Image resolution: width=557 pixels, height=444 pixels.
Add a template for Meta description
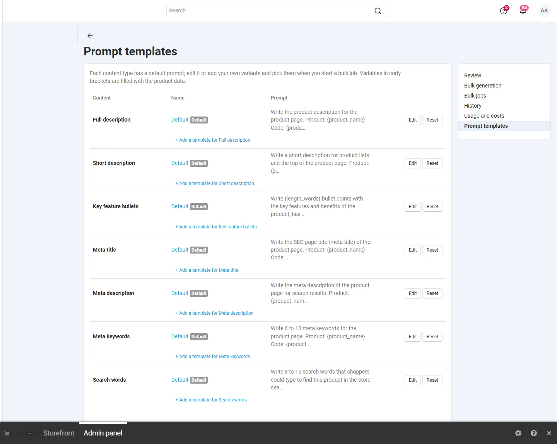214,313
